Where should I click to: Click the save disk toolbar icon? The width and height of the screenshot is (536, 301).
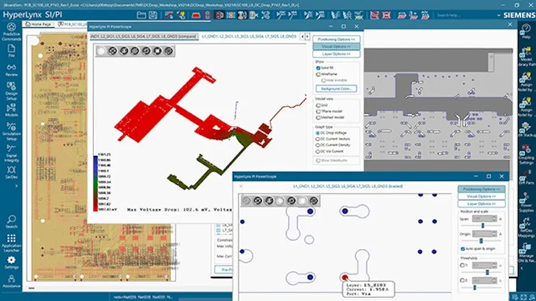click(x=153, y=15)
